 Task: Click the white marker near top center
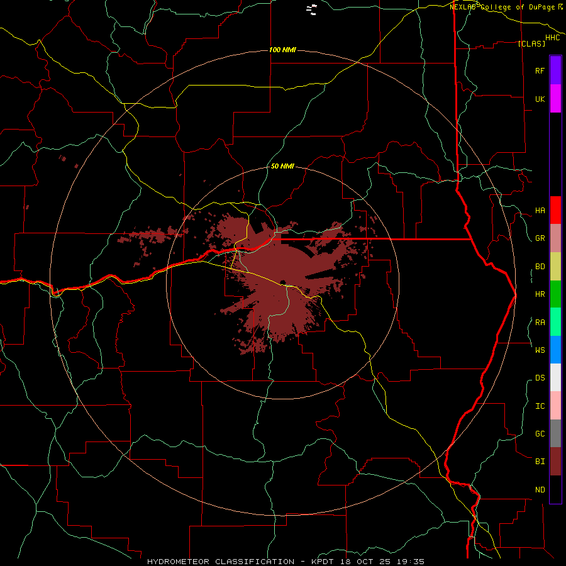tap(312, 9)
